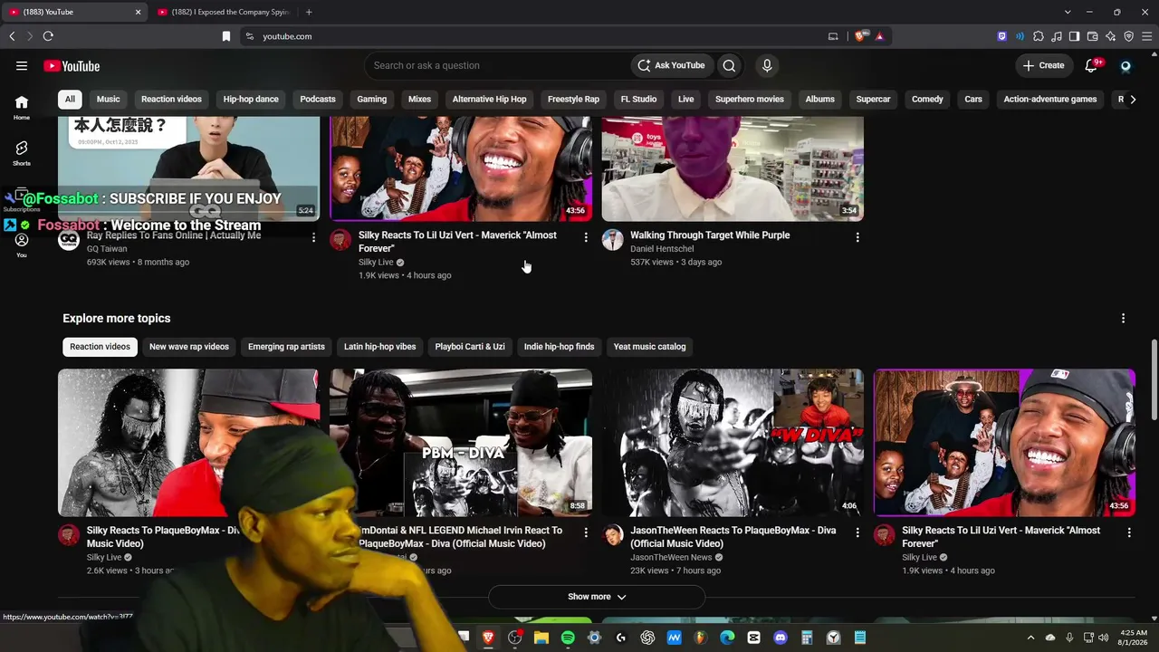This screenshot has height=652, width=1159.
Task: Open Spotify from the taskbar
Action: tap(568, 638)
